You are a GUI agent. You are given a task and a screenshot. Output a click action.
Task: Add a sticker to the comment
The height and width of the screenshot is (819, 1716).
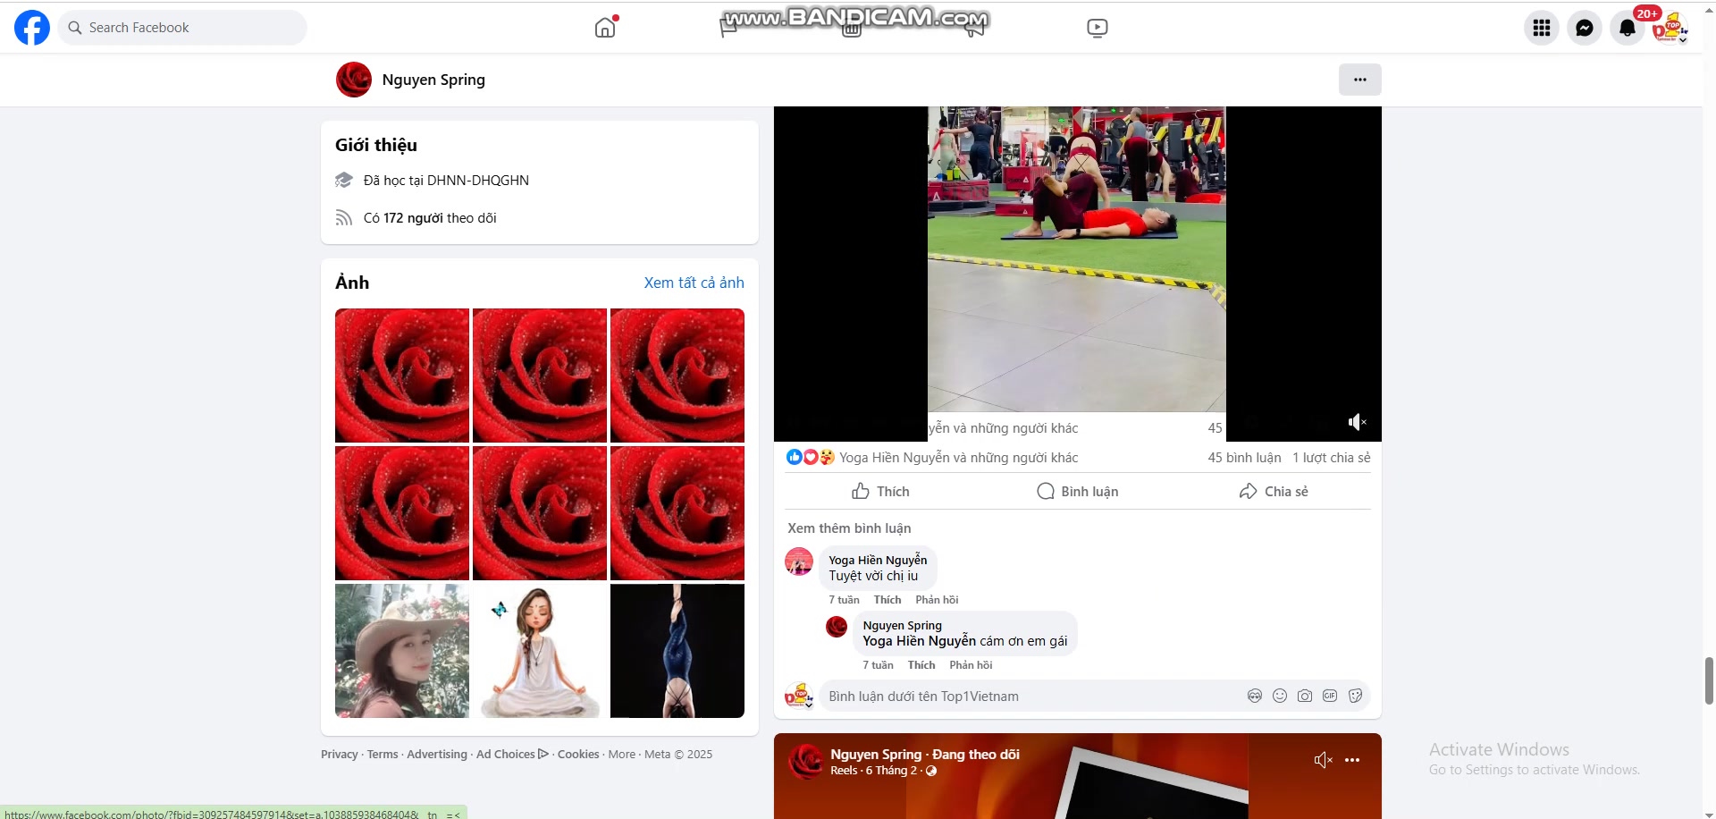coord(1355,696)
